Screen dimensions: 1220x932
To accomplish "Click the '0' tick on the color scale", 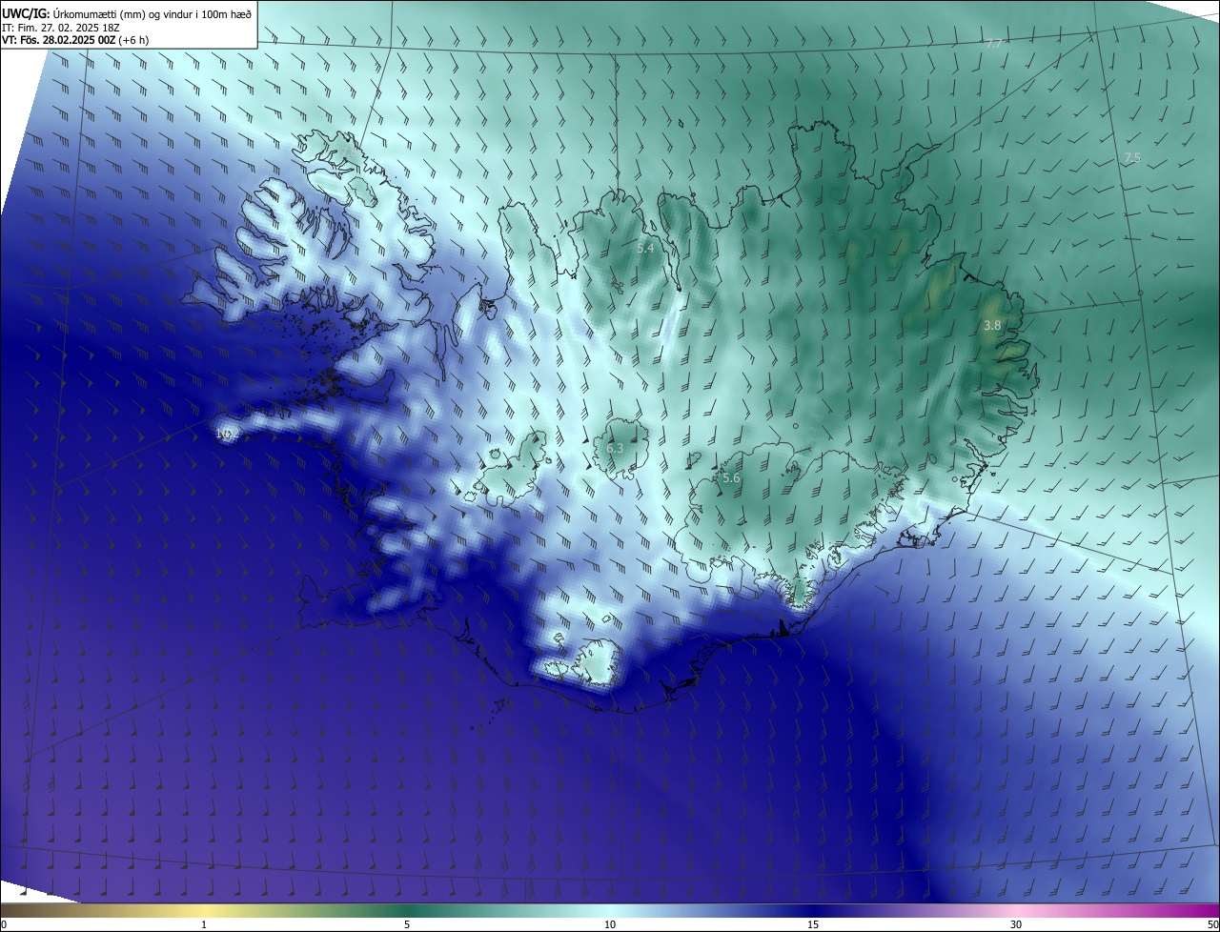I will [x=4, y=924].
